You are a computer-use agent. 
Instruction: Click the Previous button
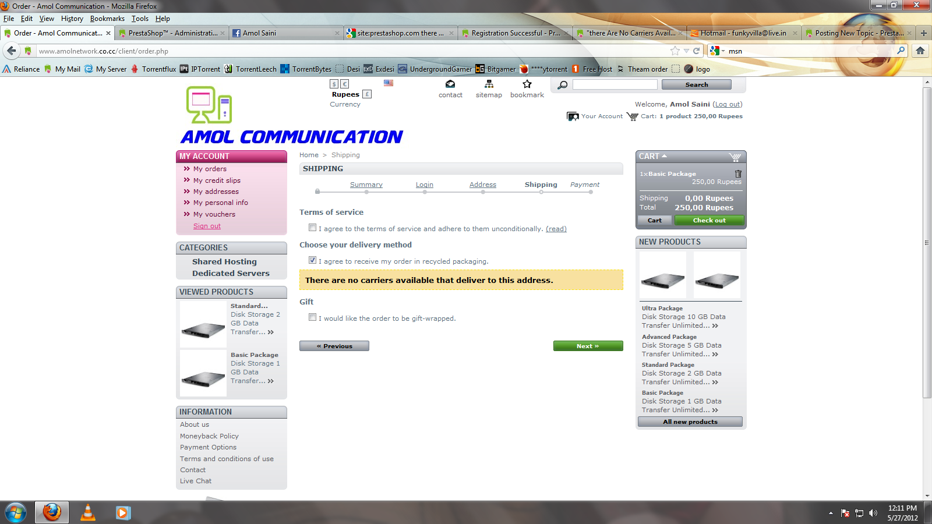(334, 346)
